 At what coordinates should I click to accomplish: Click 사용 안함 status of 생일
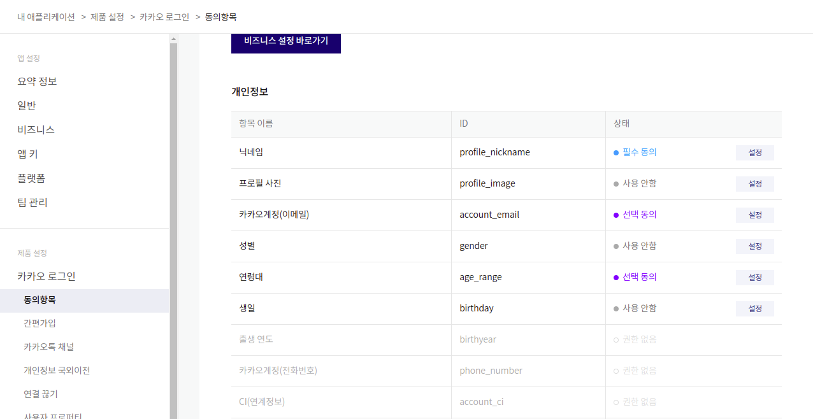pos(635,308)
